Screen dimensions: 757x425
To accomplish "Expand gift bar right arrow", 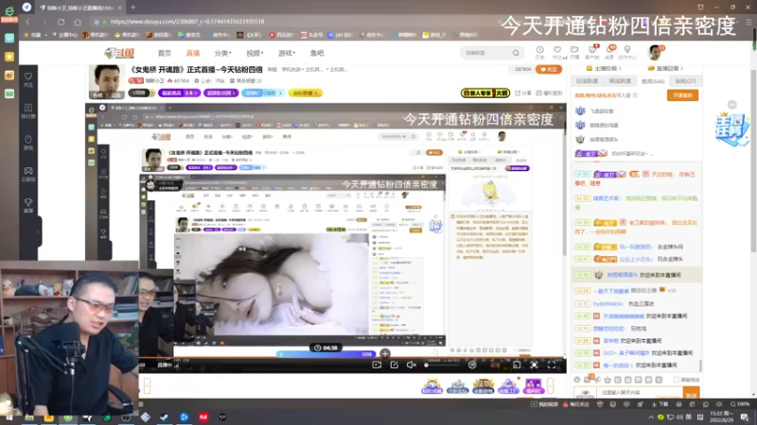I will (550, 385).
